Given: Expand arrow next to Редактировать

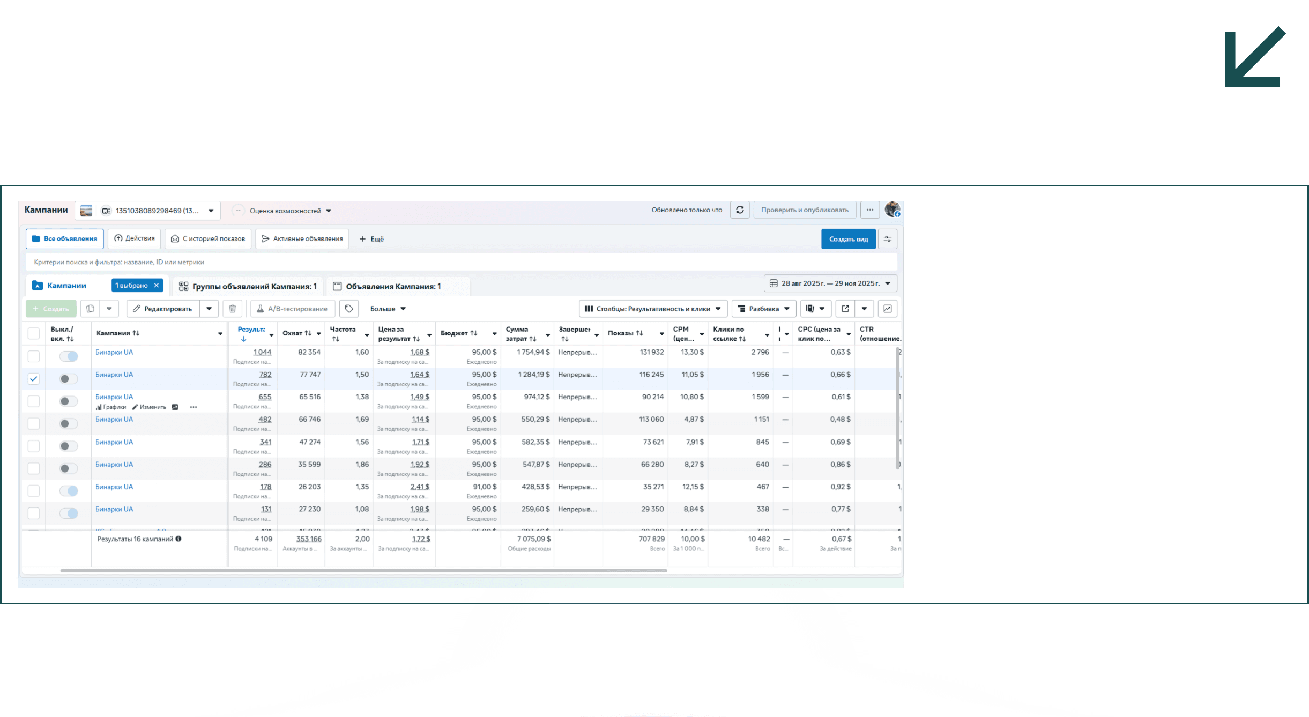Looking at the screenshot, I should 209,309.
